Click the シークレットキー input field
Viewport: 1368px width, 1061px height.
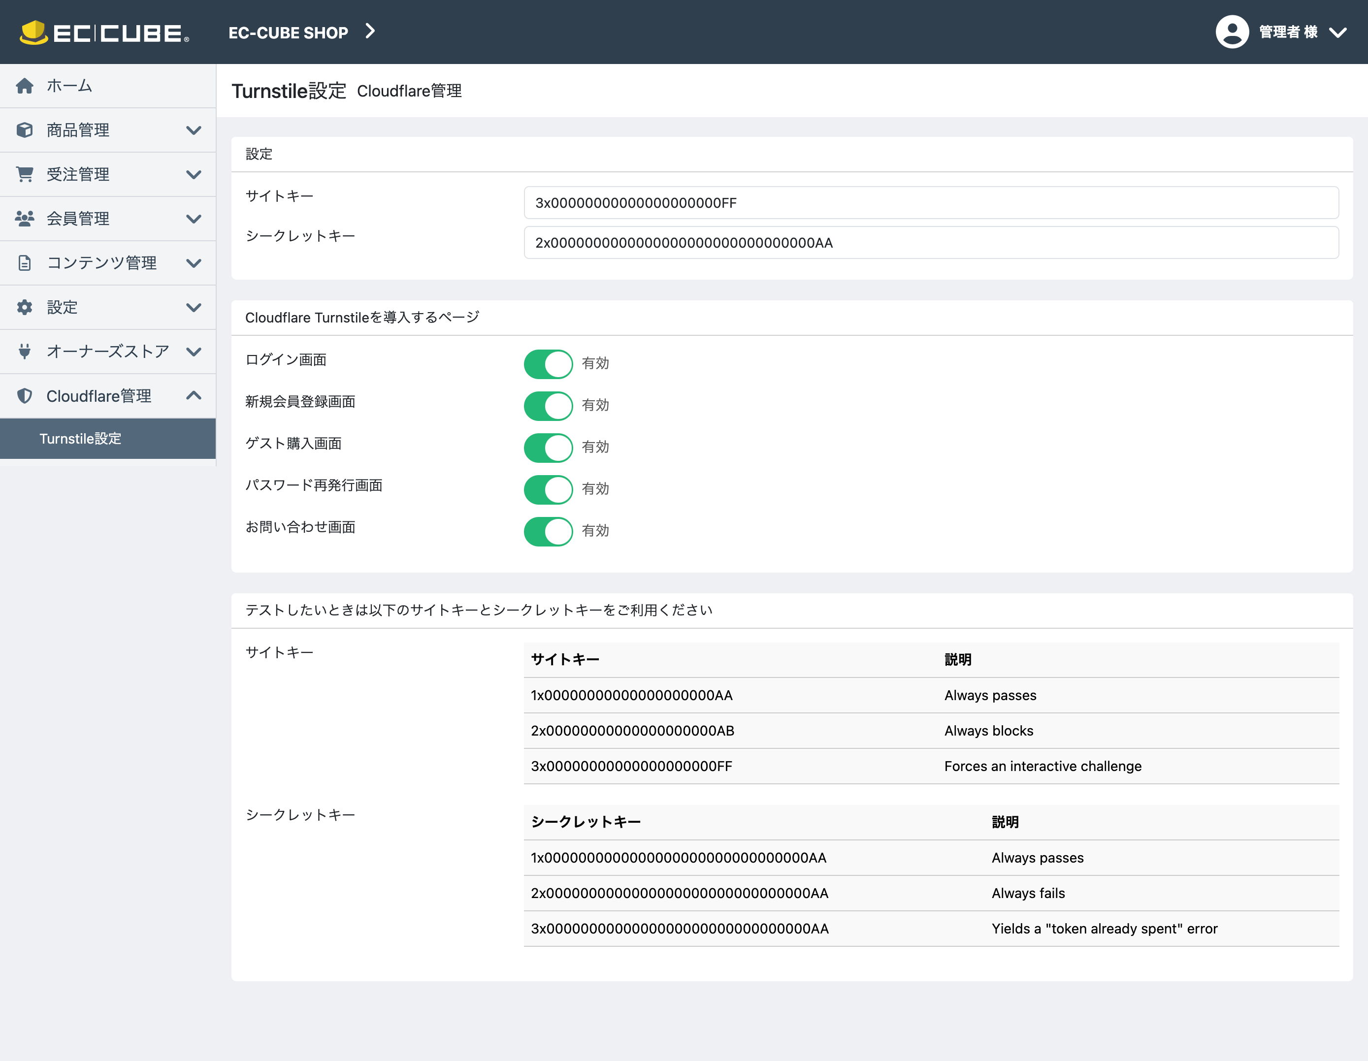click(x=931, y=243)
